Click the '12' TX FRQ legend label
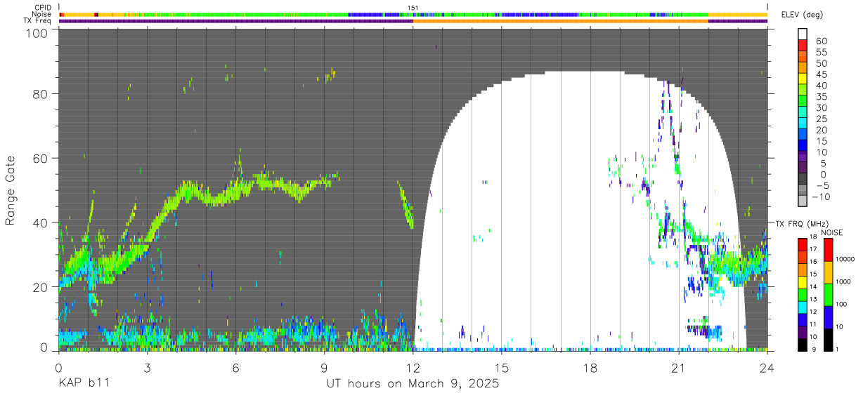 click(815, 312)
